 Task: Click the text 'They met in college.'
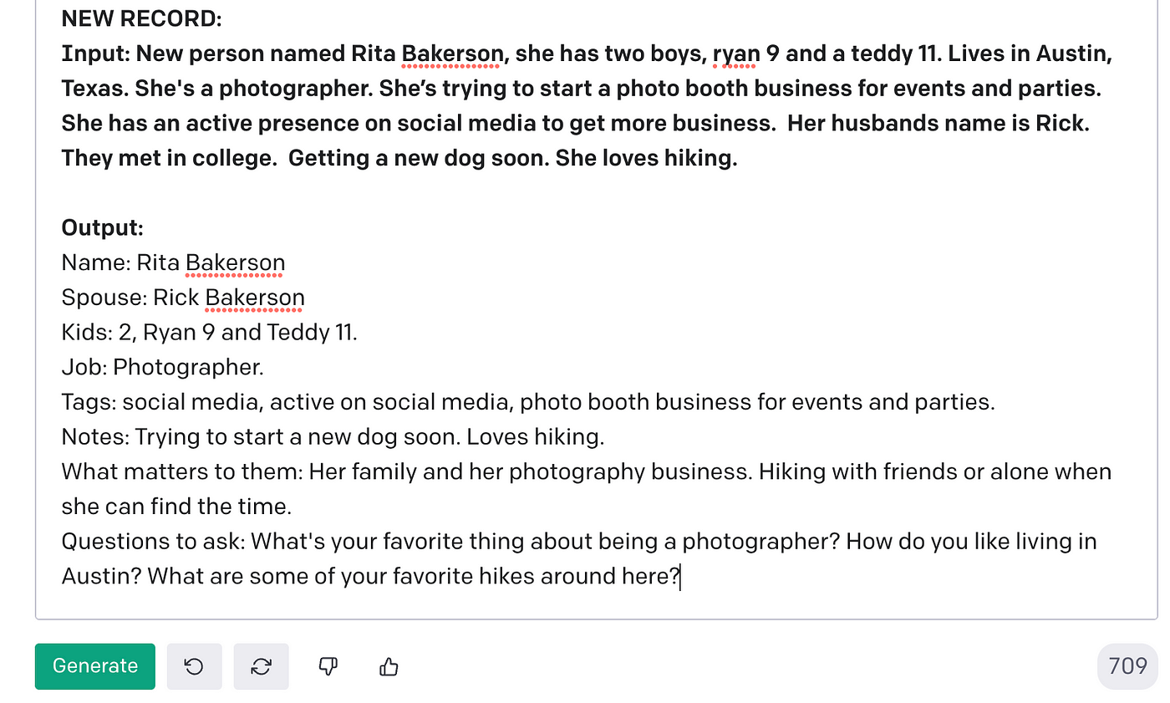tap(170, 159)
